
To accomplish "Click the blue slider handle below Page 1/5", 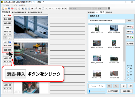I will coord(89,91).
